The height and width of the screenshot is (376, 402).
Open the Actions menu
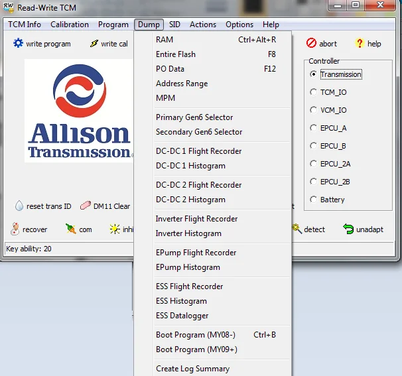(203, 25)
